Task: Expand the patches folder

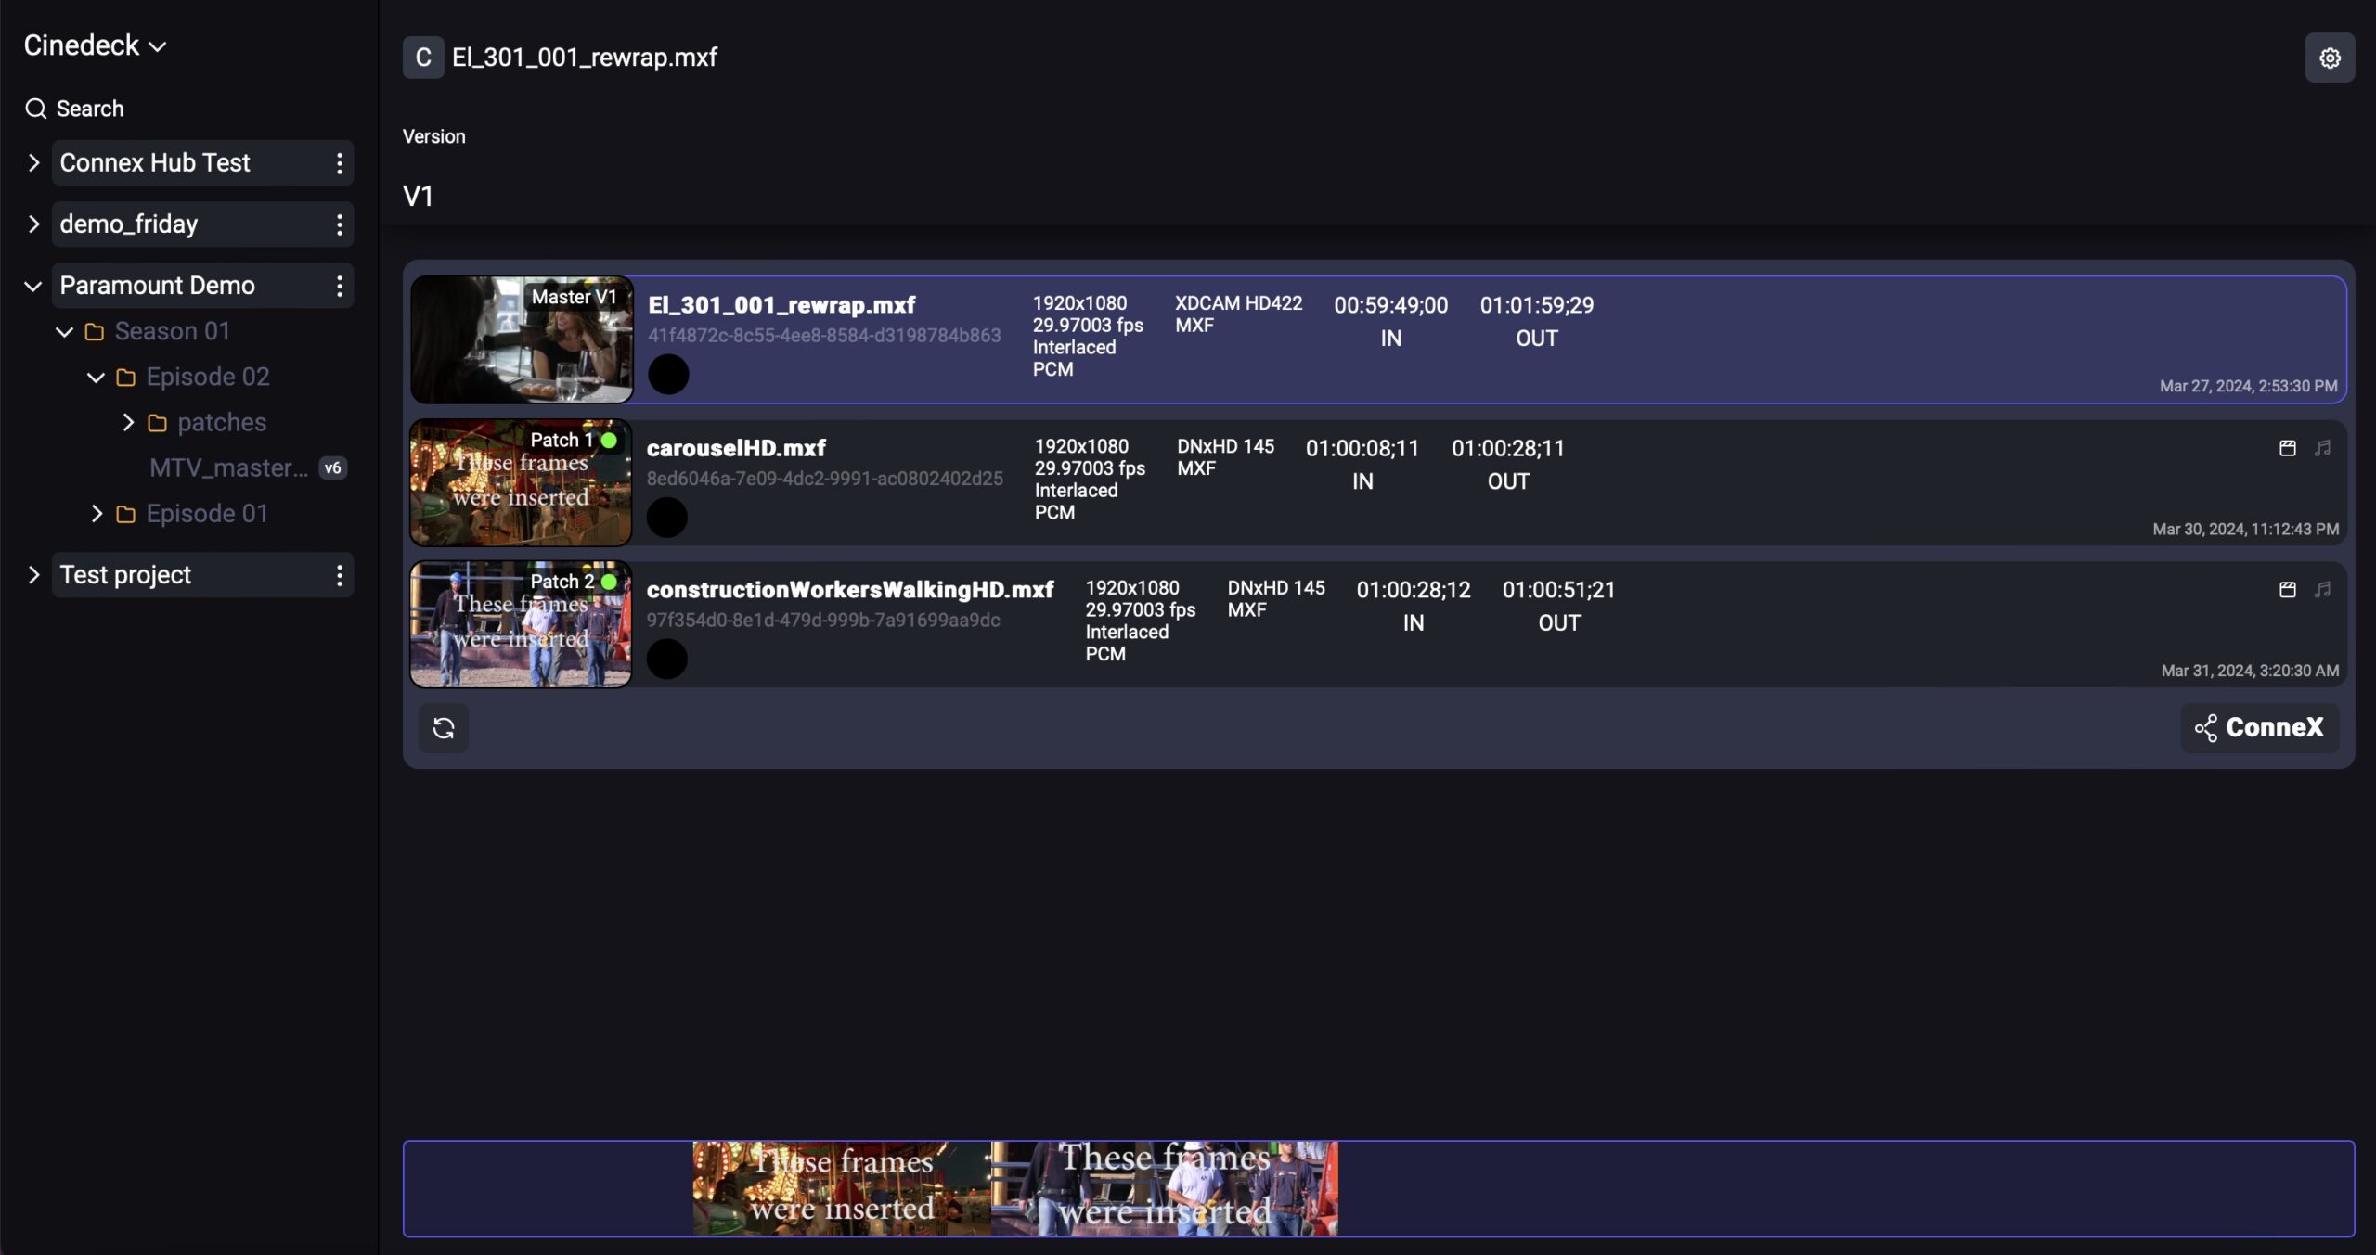Action: 128,423
